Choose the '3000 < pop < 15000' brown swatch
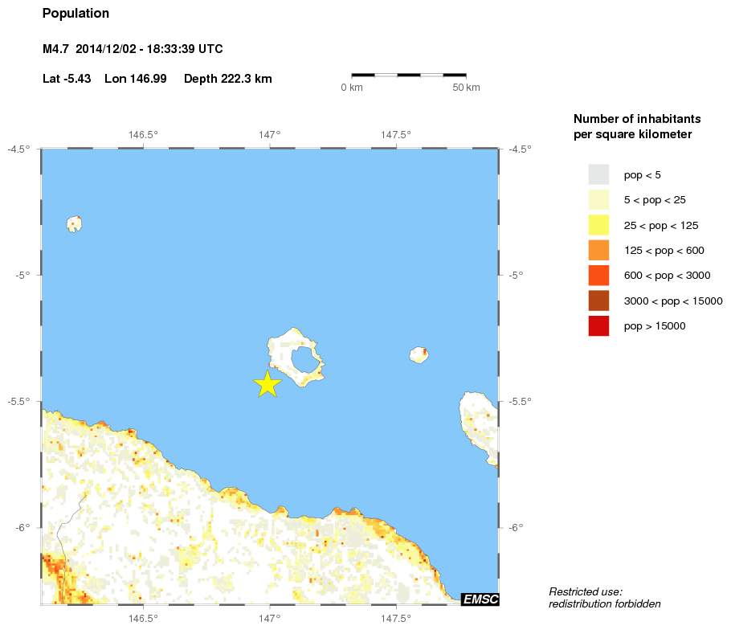The height and width of the screenshot is (630, 731). pyautogui.click(x=598, y=301)
